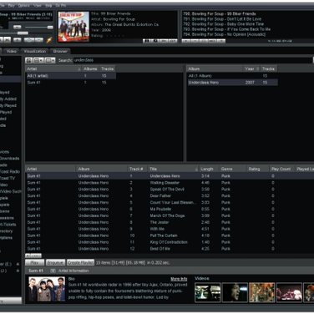Screen dimensions: 314x314
Task: Select the track "Dear Father"
Action: 170,195
